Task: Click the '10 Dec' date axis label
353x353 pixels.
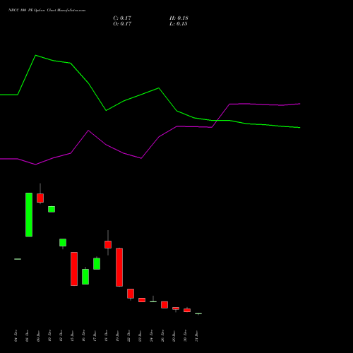Action: (x=49, y=336)
